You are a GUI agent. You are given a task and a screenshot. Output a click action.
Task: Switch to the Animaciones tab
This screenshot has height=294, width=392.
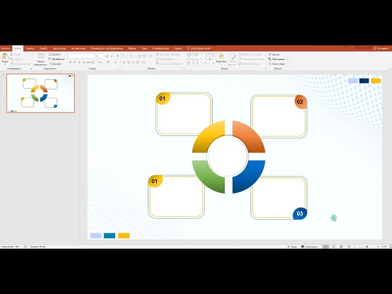(78, 48)
